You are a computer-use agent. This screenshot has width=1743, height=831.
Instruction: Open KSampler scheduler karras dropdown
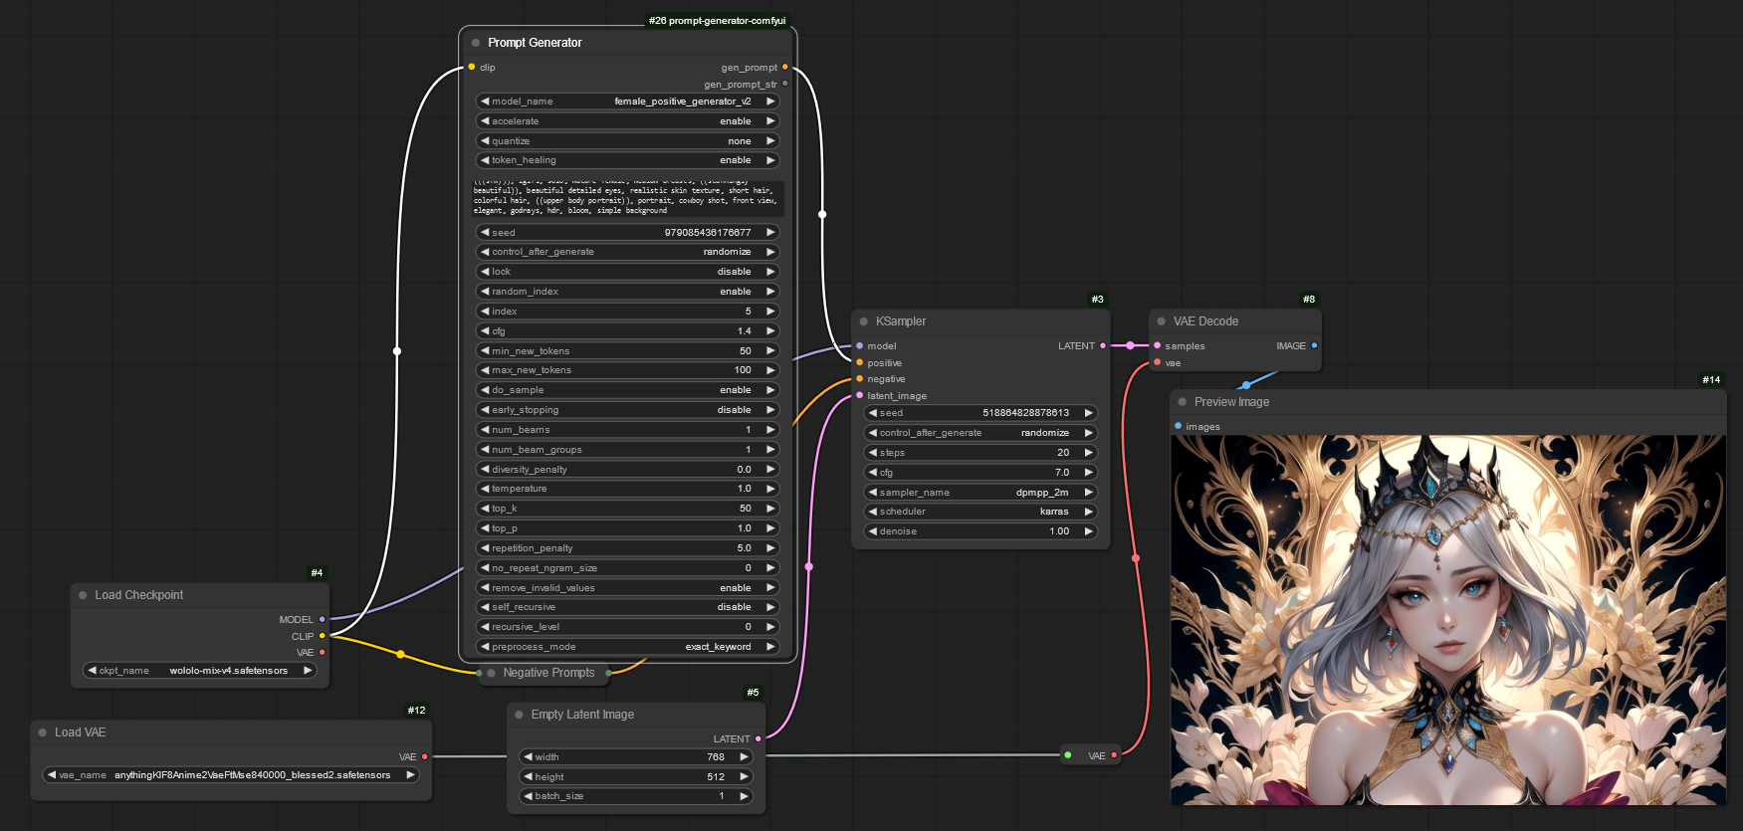coord(980,512)
